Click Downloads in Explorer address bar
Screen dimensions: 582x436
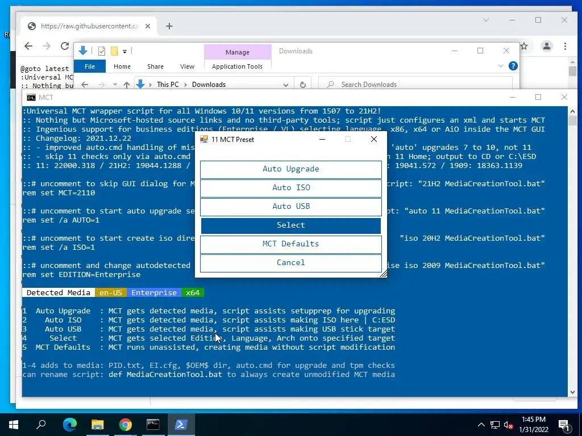209,85
